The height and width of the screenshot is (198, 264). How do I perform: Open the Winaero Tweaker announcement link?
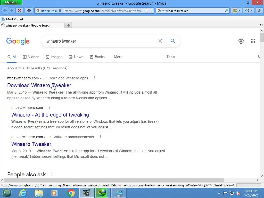coord(31,144)
